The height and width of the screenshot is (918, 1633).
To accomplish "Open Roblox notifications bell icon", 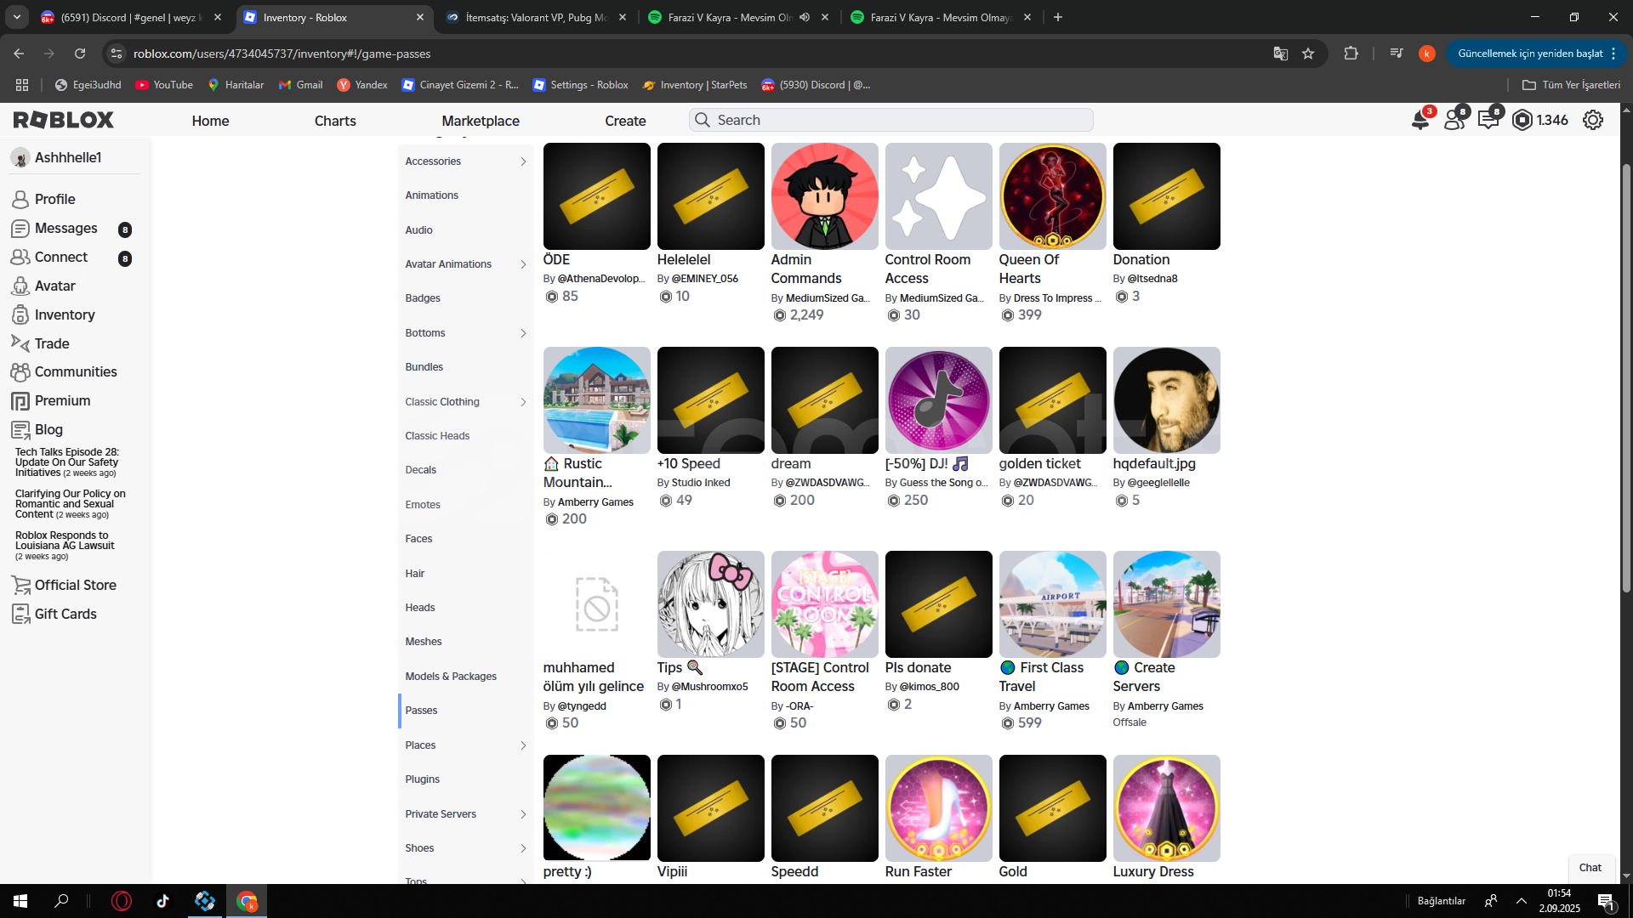I will coord(1420,120).
